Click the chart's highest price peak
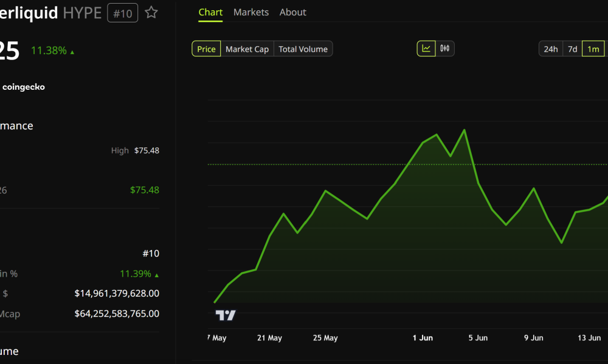Screen dimensions: 608x364 (x=464, y=130)
